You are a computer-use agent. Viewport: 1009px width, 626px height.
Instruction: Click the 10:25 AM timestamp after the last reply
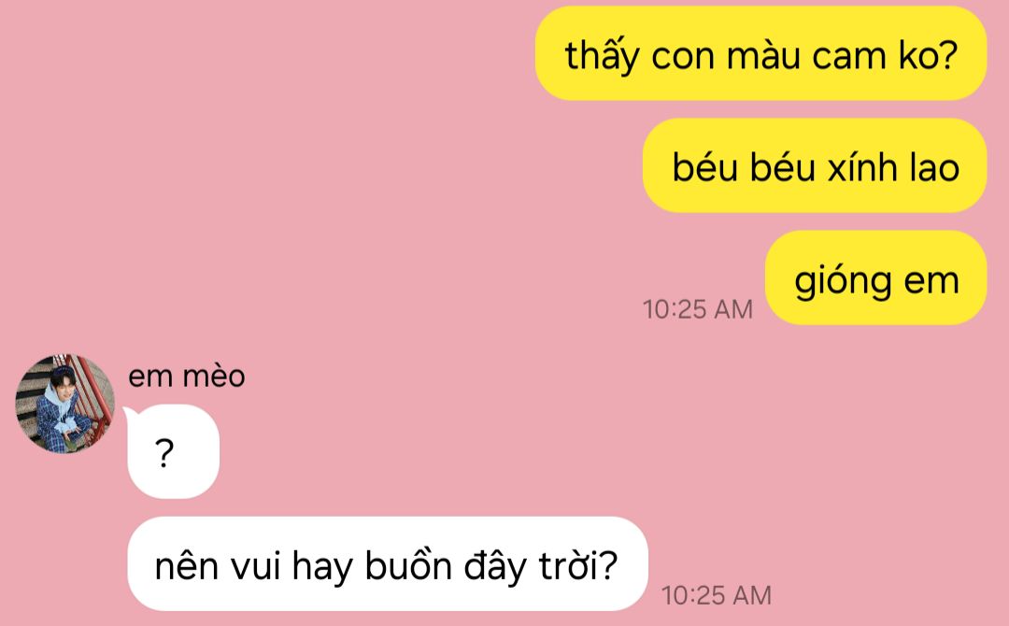pos(717,595)
